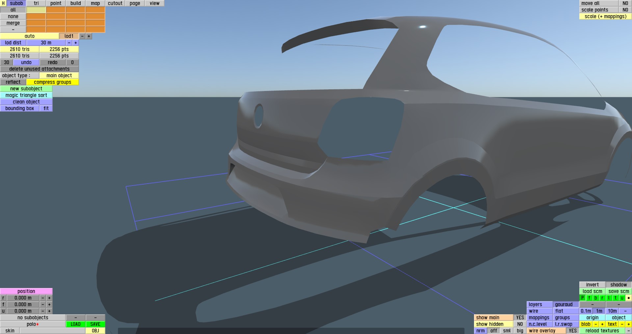Select the big option

(520, 331)
